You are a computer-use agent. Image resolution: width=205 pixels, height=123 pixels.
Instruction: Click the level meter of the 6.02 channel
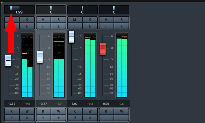[x=90, y=65]
